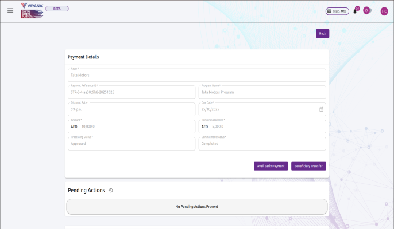Select the Discount Rate field

pos(132,109)
